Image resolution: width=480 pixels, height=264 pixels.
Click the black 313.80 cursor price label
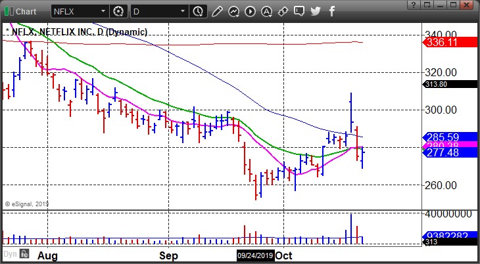(x=450, y=84)
